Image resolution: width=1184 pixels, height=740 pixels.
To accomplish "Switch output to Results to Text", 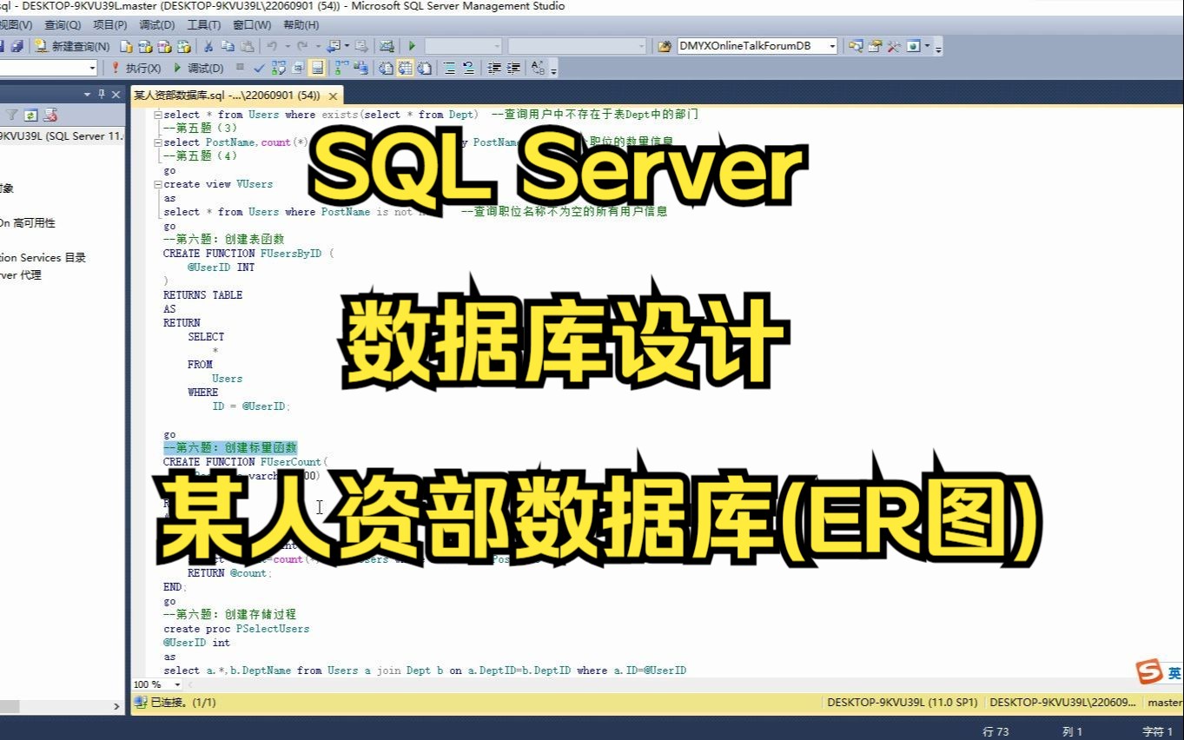I will coord(385,68).
